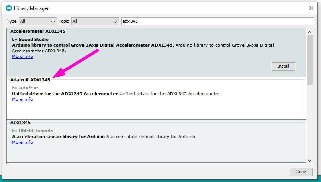The width and height of the screenshot is (321, 182).
Task: Open More info for Hideki Hamada library
Action: (x=22, y=142)
